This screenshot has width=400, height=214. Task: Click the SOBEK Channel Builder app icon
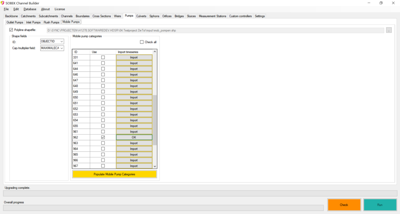tap(3, 3)
